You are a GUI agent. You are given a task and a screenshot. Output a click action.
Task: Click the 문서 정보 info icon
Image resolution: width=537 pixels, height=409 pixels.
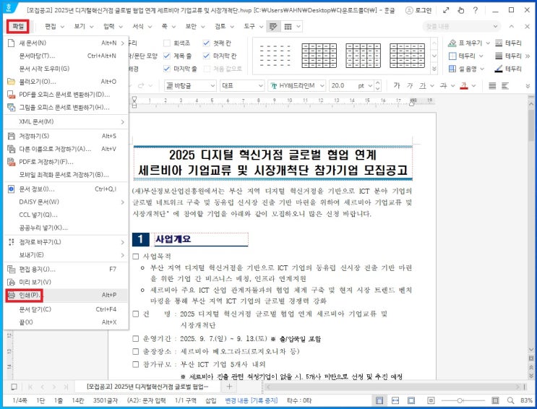11,189
